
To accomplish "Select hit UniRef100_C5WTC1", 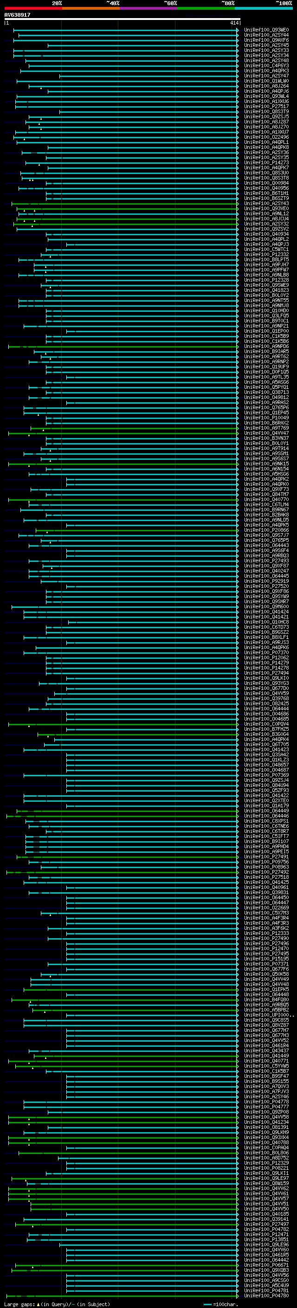I will pyautogui.click(x=266, y=249).
